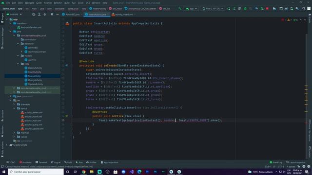The image size is (312, 175).
Task: Open the Navigate menu
Action: (x=29, y=3)
